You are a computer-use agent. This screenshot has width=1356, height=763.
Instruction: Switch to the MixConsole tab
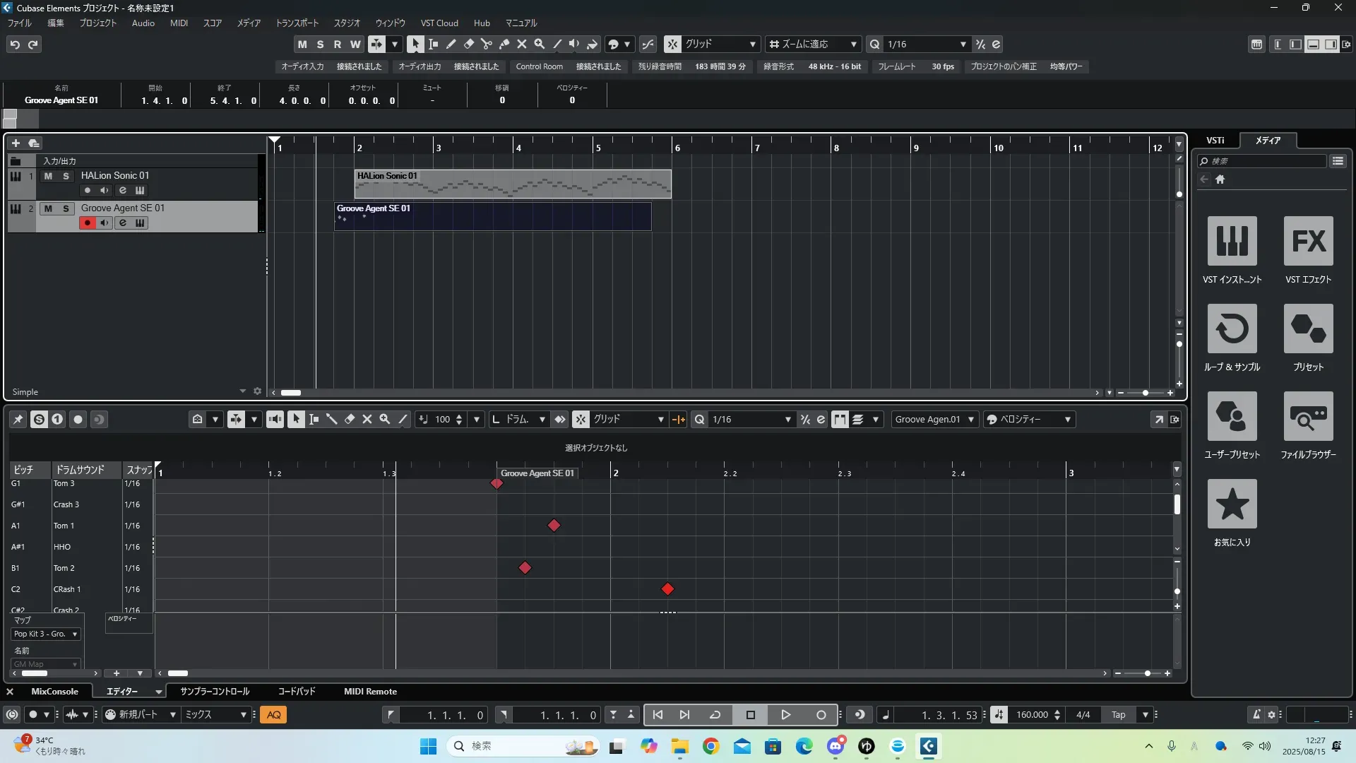[54, 692]
